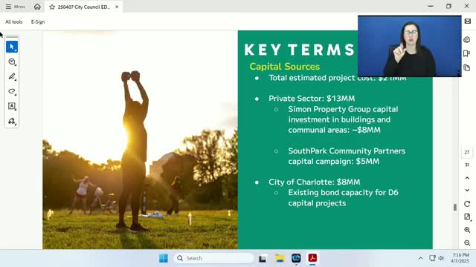Click the sign language interpreter video overlay
This screenshot has height=267, width=476.
tap(410, 46)
